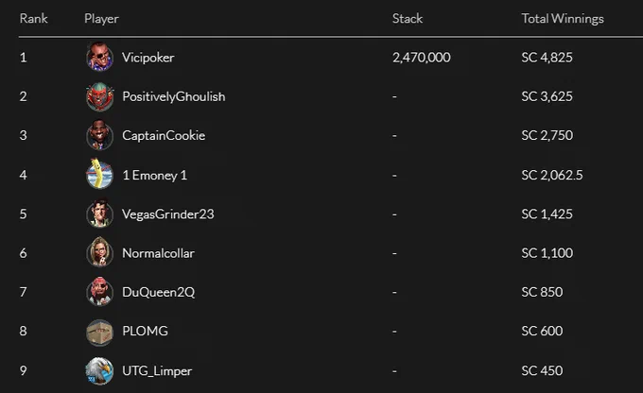Select the CaptainCookie player name
The image size is (643, 393).
[164, 135]
